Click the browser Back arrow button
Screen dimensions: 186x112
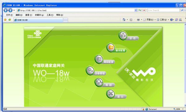[6, 10]
